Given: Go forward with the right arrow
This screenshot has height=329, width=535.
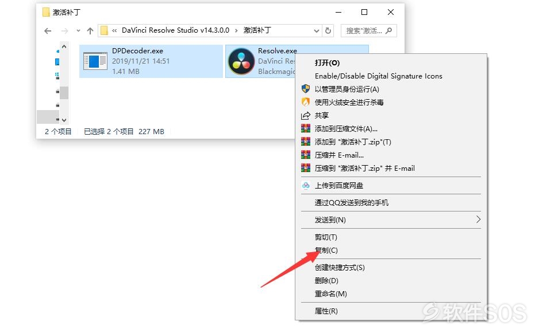Looking at the screenshot, I should click(x=64, y=31).
